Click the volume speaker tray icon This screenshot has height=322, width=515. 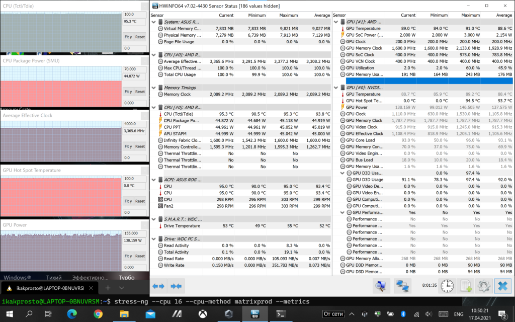coord(428,314)
